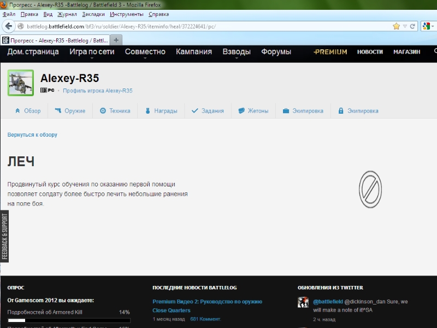Open the PREMIUM page

tap(330, 52)
